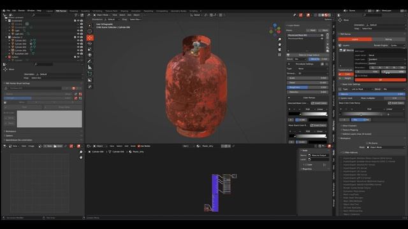Select the 3D Cursor tool
The height and width of the screenshot is (229, 408).
click(x=90, y=32)
